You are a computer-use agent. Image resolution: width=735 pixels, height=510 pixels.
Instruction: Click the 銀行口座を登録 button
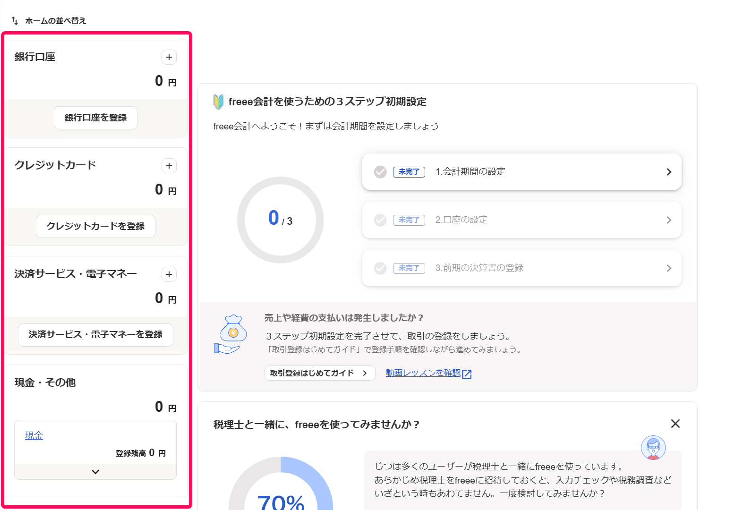tap(95, 118)
